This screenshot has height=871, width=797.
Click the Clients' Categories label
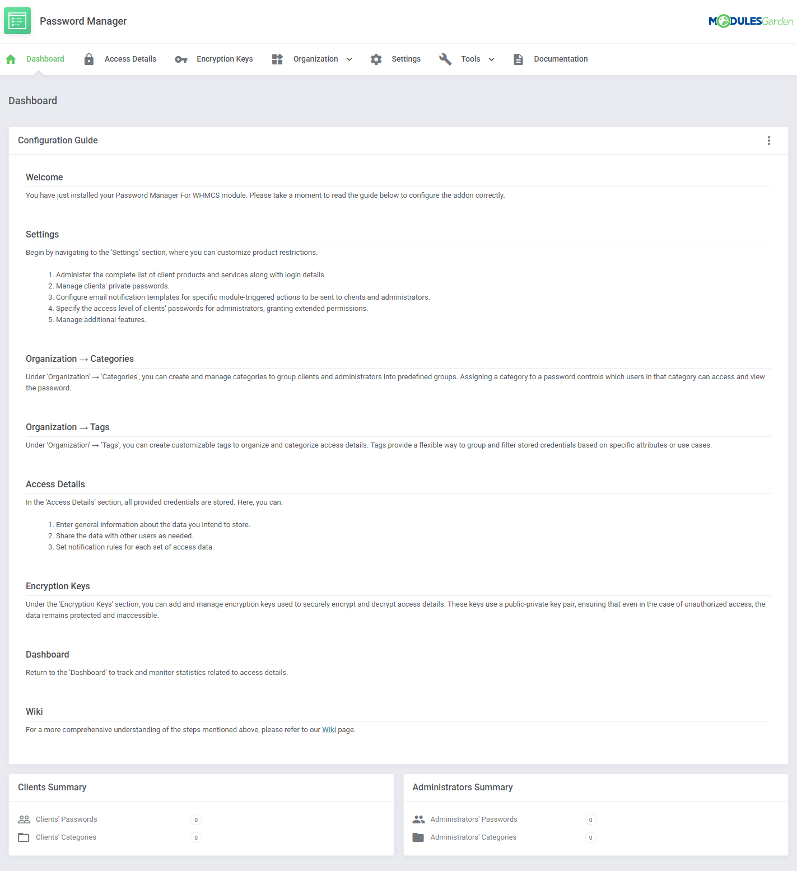click(x=66, y=837)
